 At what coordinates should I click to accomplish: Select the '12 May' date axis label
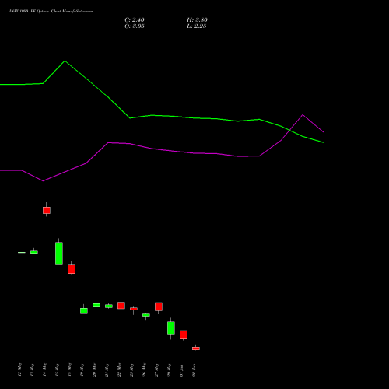click(x=19, y=370)
